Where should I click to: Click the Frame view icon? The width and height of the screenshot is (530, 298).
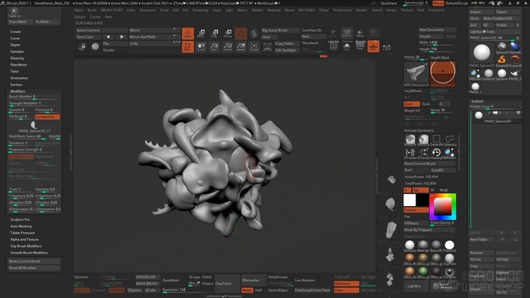(x=254, y=47)
